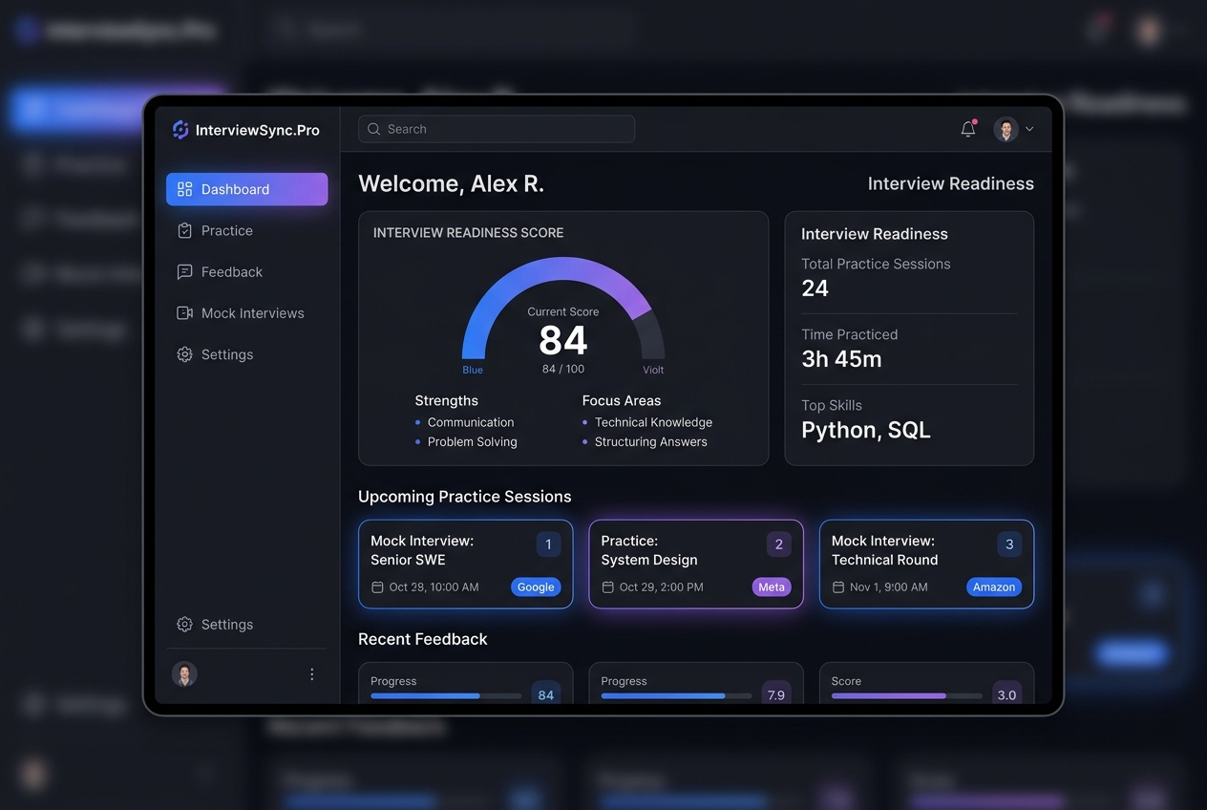The height and width of the screenshot is (810, 1207).
Task: Open the Dashboard sidebar item
Action: [x=246, y=189]
